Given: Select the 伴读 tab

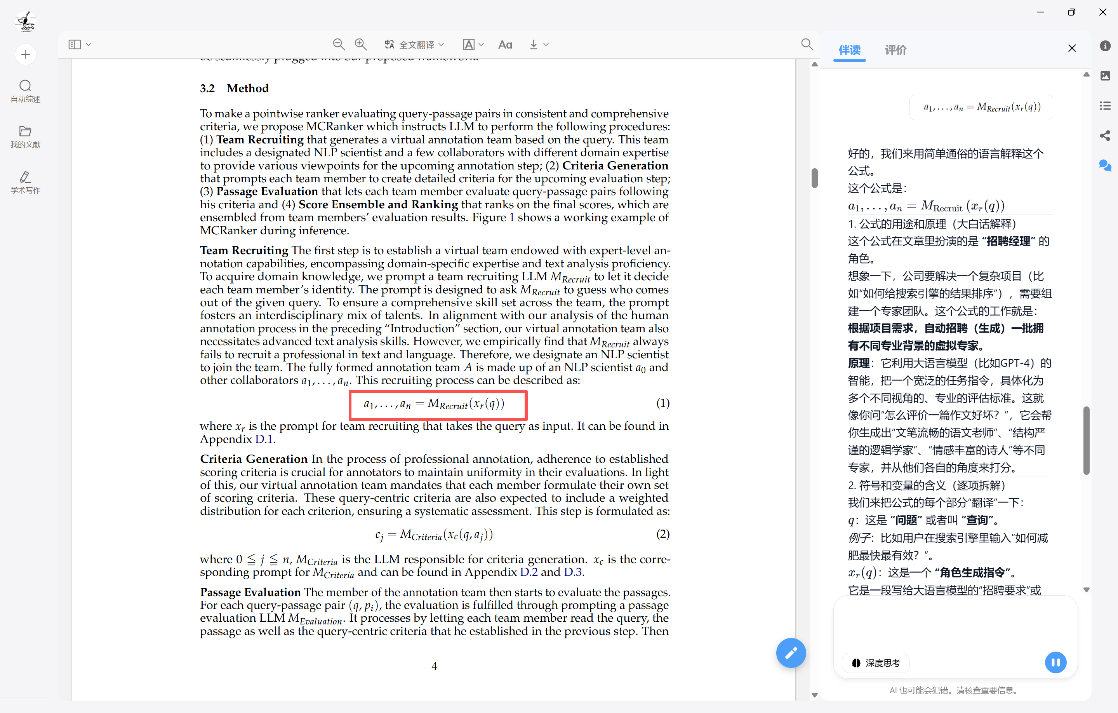Looking at the screenshot, I should click(x=849, y=50).
